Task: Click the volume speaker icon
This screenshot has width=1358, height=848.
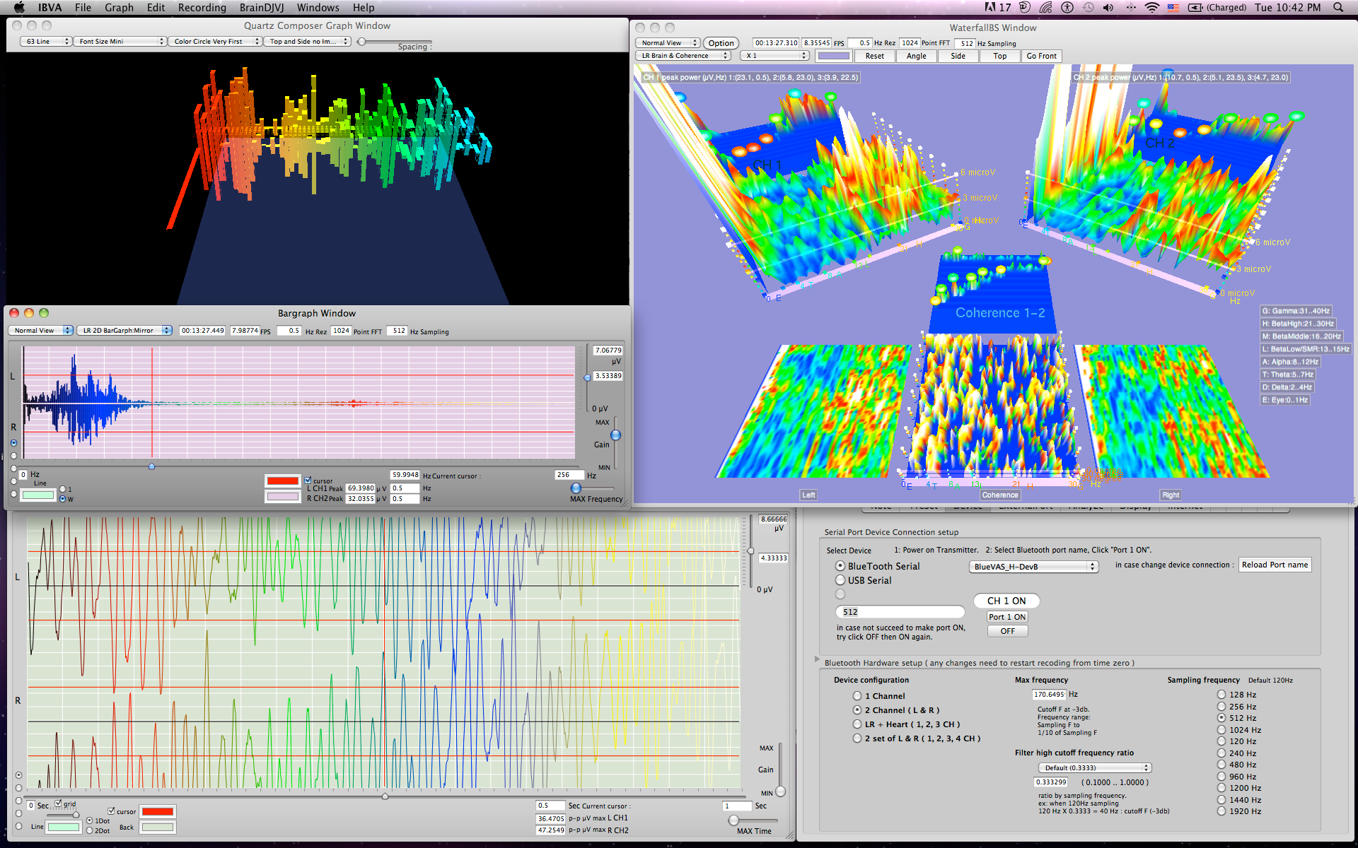Action: 1108,8
